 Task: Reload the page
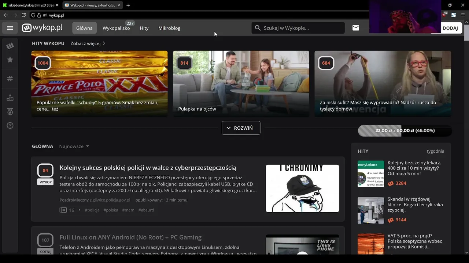23,15
